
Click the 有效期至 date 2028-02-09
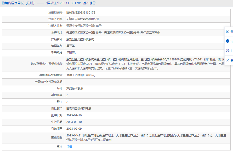[74, 129]
